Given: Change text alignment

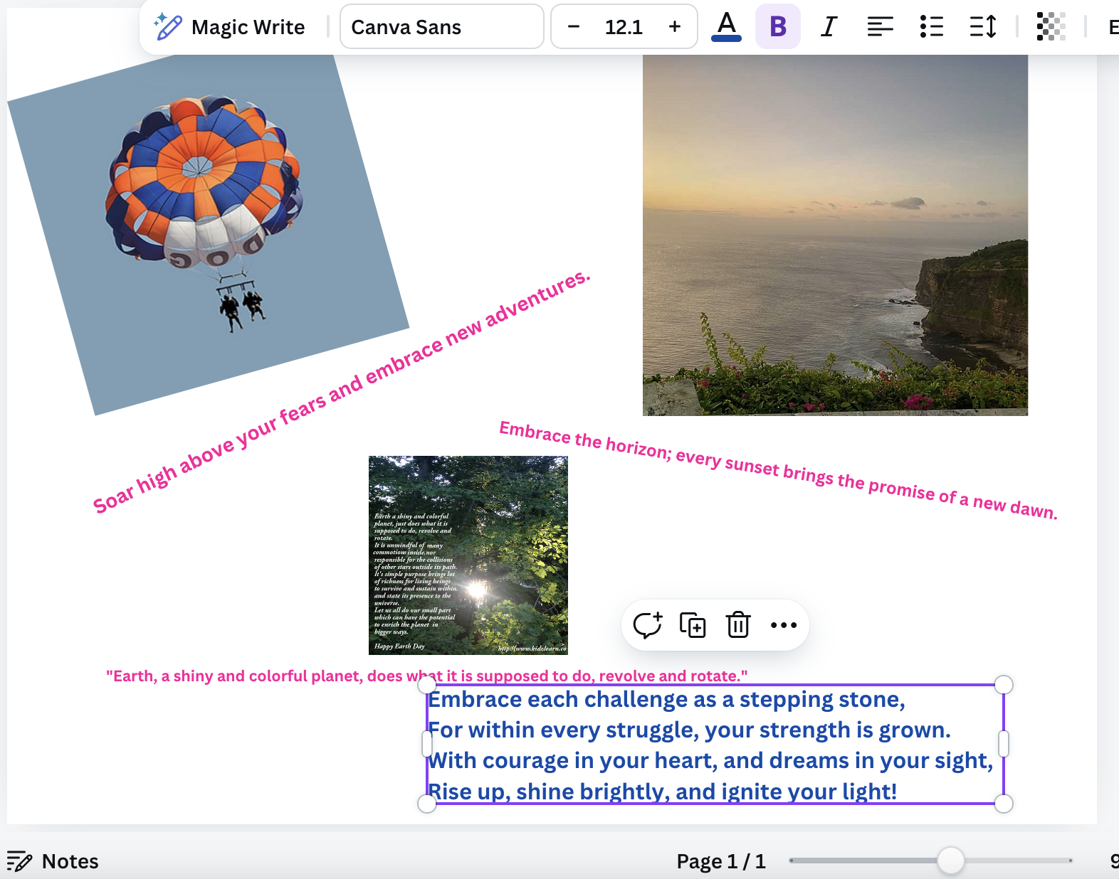Looking at the screenshot, I should (880, 27).
